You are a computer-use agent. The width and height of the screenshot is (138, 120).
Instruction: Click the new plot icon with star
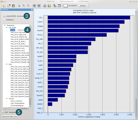click(x=4, y=6)
